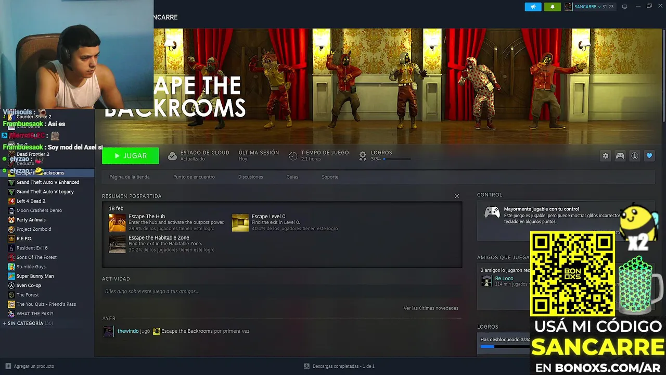Image resolution: width=666 pixels, height=375 pixels.
Task: Click the 'Diles algo sobre este juego' field
Action: (x=281, y=292)
